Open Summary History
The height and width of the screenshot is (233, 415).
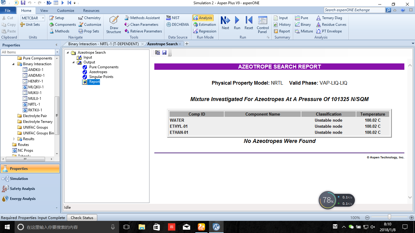coord(282,25)
